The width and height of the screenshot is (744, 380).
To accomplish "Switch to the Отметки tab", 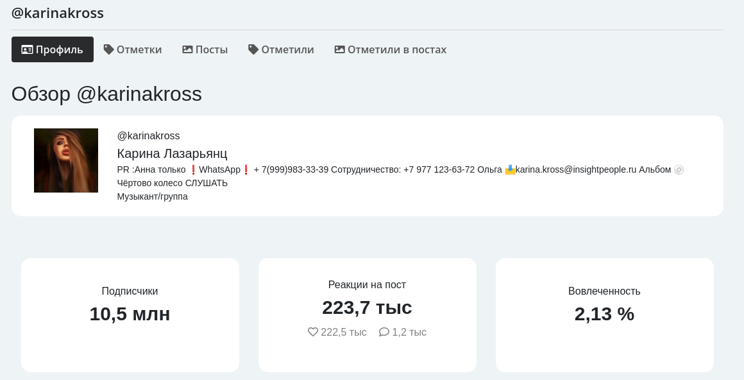I will coord(133,49).
